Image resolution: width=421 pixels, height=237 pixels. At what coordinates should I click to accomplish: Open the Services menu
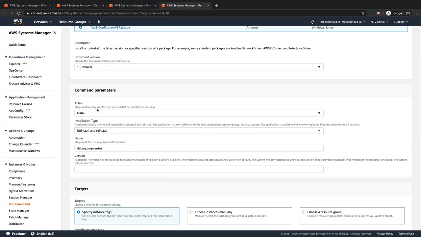tap(43, 22)
